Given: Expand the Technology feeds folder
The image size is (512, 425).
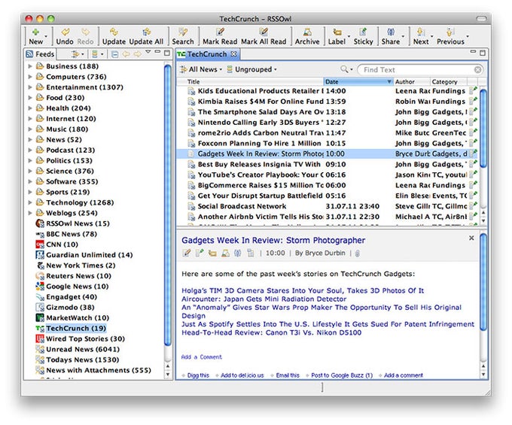Looking at the screenshot, I should [x=30, y=202].
